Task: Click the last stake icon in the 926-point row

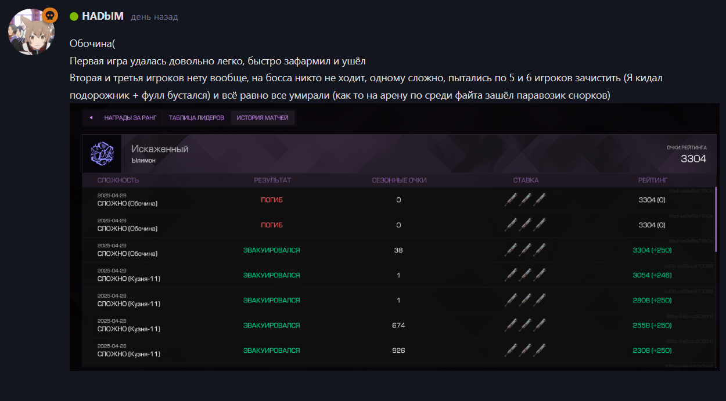Action: click(x=540, y=351)
